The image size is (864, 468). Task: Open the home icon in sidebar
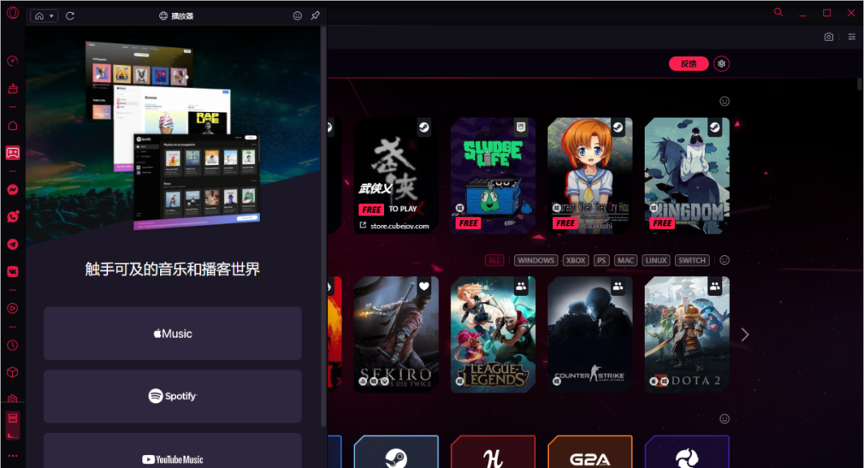13,125
